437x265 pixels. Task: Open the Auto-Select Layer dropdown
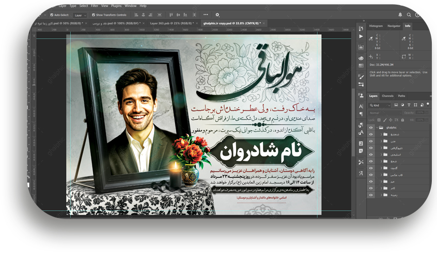click(x=80, y=15)
